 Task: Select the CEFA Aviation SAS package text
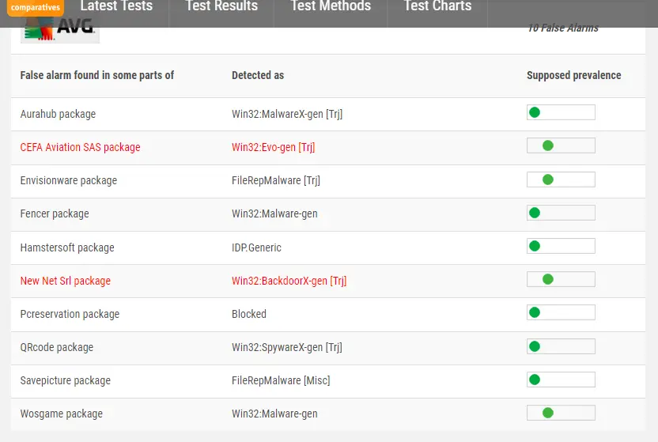[x=80, y=147]
